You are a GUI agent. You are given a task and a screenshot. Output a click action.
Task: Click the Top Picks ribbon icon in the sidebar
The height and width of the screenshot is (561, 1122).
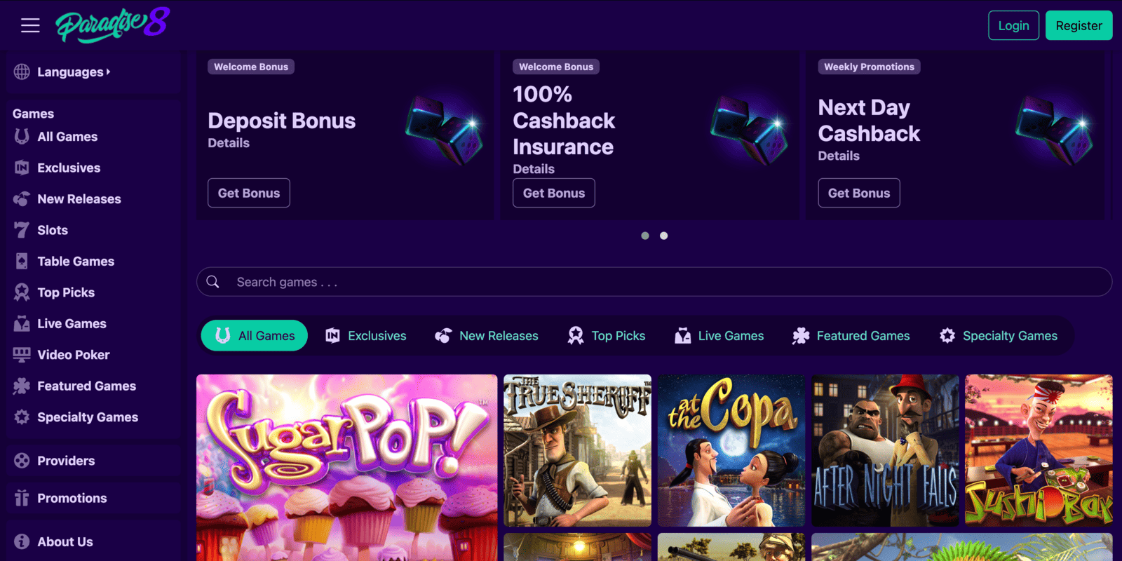[22, 292]
